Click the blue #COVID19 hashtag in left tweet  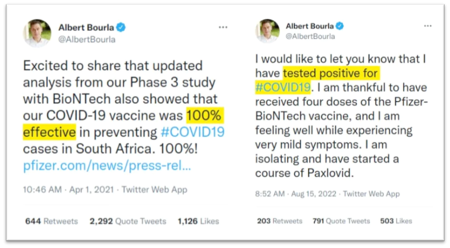click(x=192, y=133)
